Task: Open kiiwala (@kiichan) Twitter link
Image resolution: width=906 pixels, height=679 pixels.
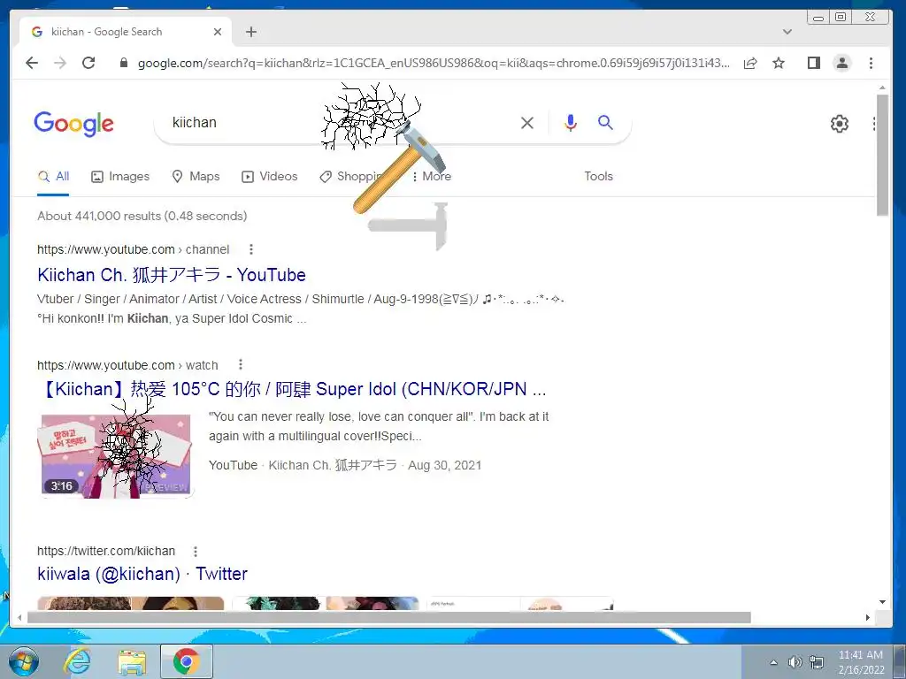Action: [x=142, y=574]
